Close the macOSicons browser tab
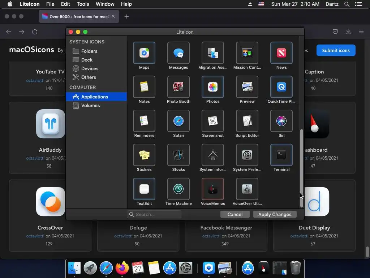Viewport: 370px width, 278px height. tap(113, 16)
